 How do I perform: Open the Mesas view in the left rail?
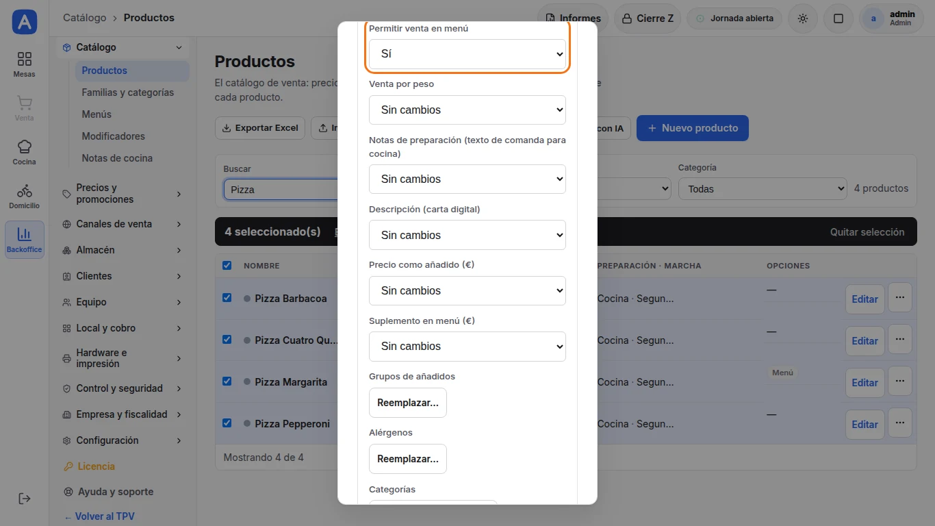tap(24, 64)
